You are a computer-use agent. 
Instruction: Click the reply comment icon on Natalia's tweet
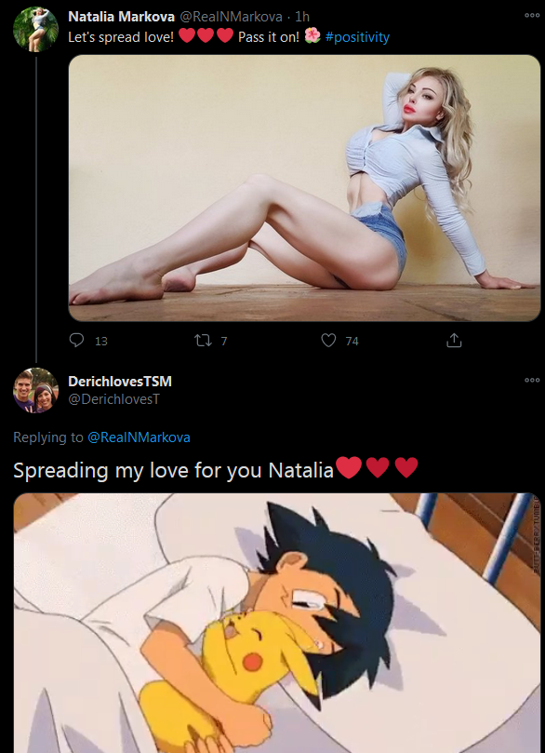(x=77, y=341)
